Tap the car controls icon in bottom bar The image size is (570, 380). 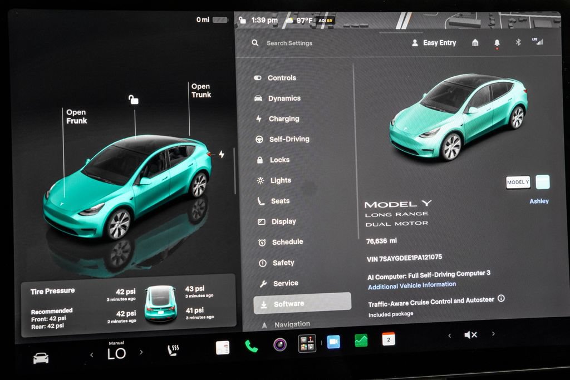pos(41,358)
